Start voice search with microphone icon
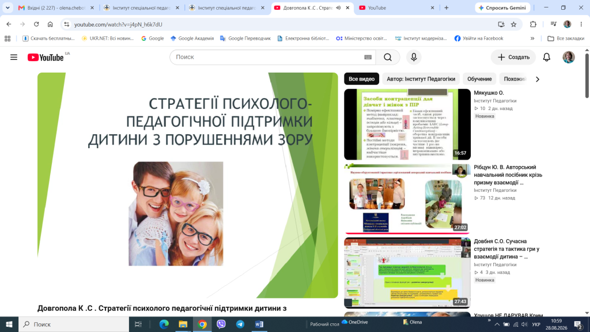The height and width of the screenshot is (332, 590). point(414,57)
